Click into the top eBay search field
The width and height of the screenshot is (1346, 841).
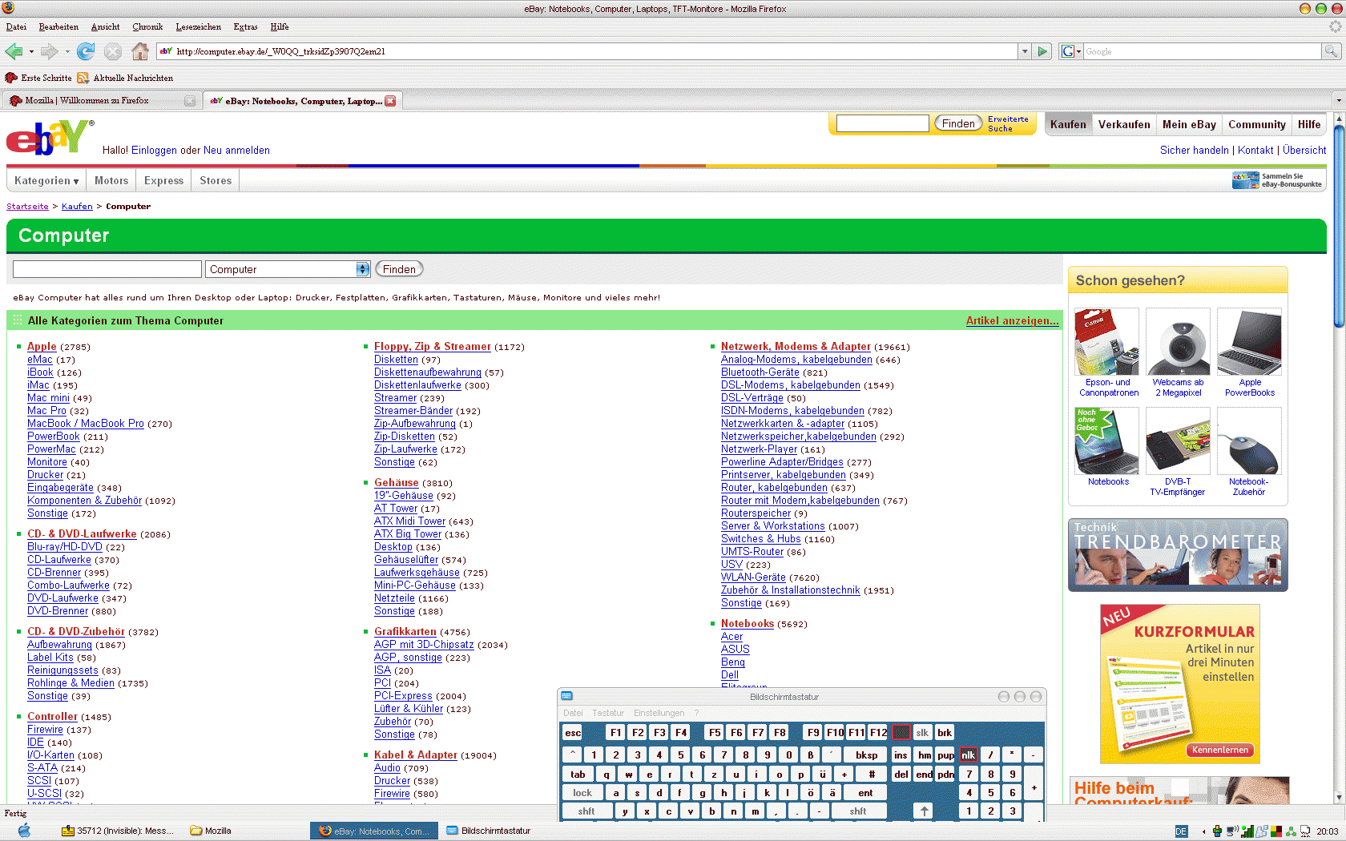(882, 123)
